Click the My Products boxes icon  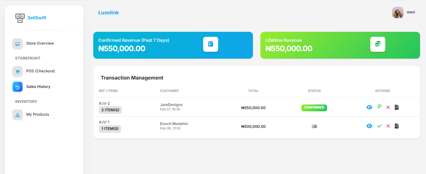[18, 114]
